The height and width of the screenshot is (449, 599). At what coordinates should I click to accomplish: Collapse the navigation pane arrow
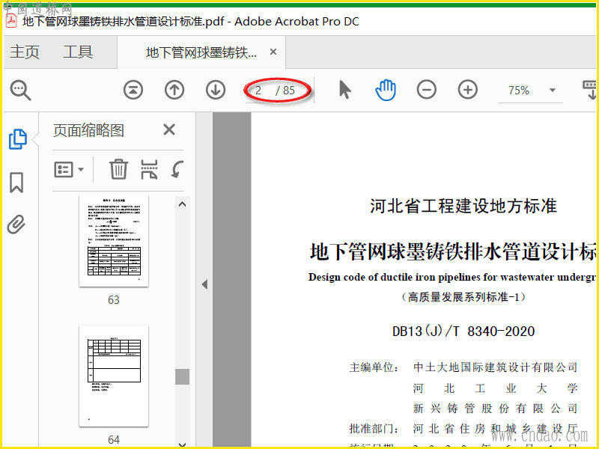(x=204, y=284)
